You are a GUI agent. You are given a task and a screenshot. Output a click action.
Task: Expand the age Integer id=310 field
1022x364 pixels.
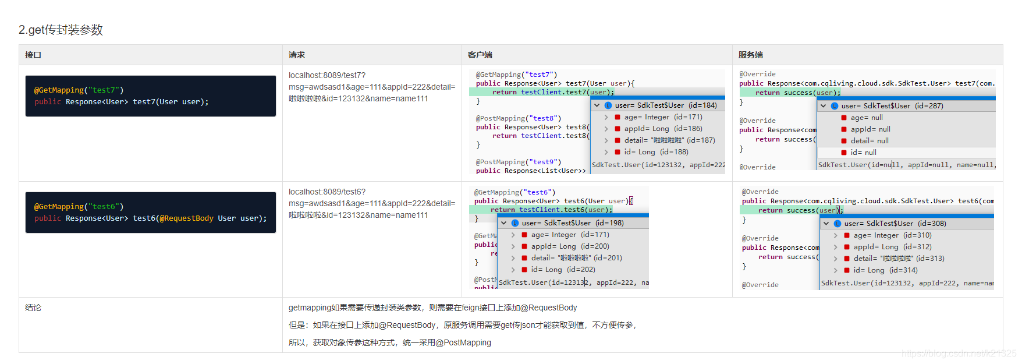click(x=836, y=235)
